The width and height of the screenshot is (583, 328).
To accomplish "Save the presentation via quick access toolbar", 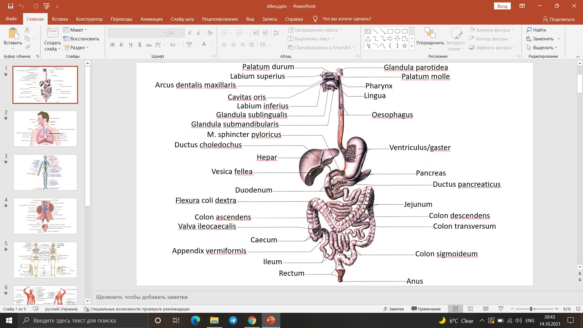I will [11, 6].
